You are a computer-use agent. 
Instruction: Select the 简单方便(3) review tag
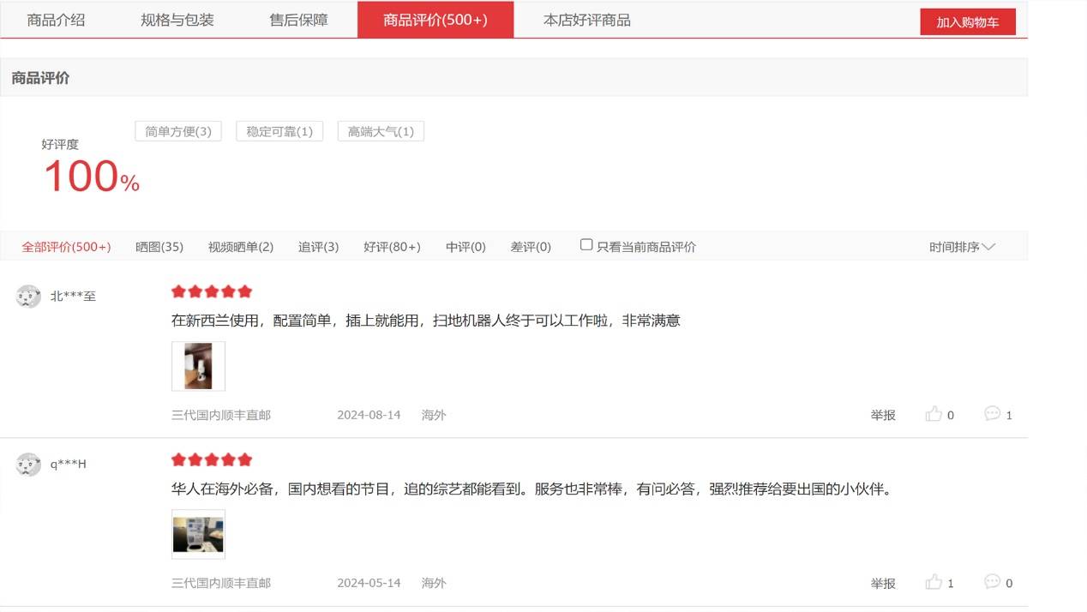click(x=178, y=131)
